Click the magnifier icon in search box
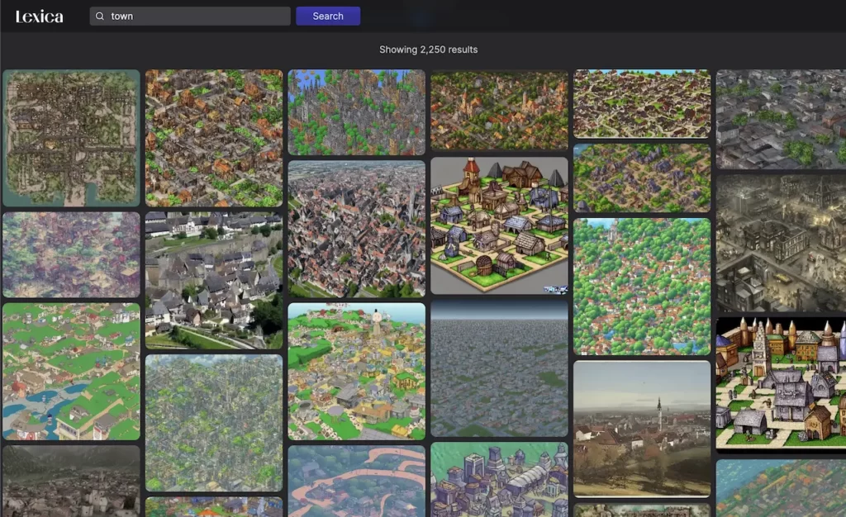846x517 pixels. tap(100, 17)
